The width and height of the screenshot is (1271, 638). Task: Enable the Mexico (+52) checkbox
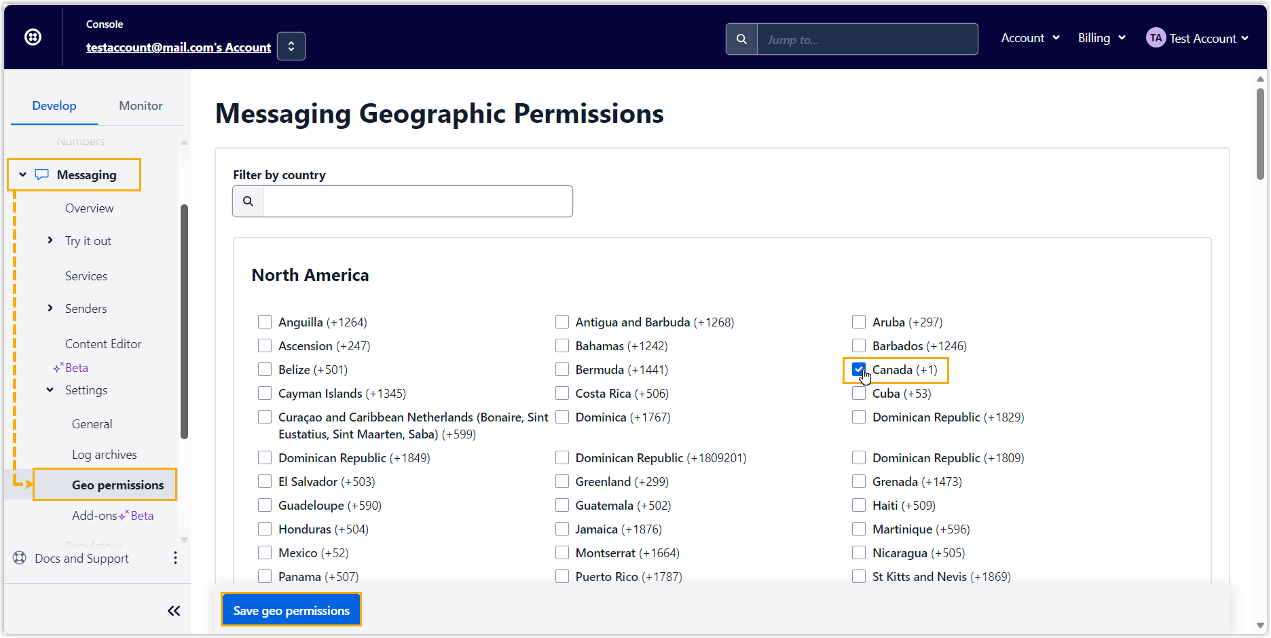click(265, 553)
